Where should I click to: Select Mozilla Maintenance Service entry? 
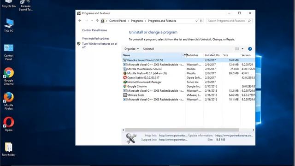click(189, 69)
